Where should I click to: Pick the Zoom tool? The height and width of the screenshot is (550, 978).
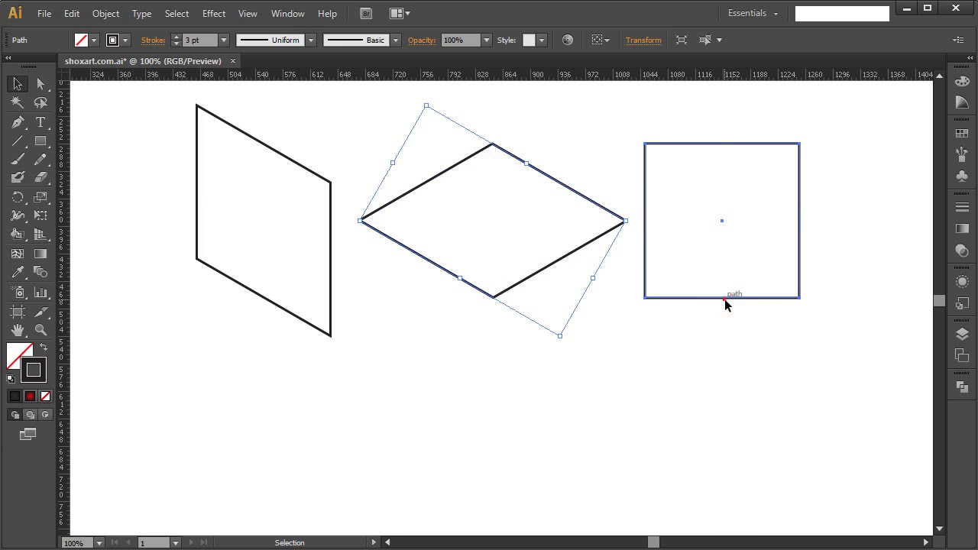tap(40, 330)
